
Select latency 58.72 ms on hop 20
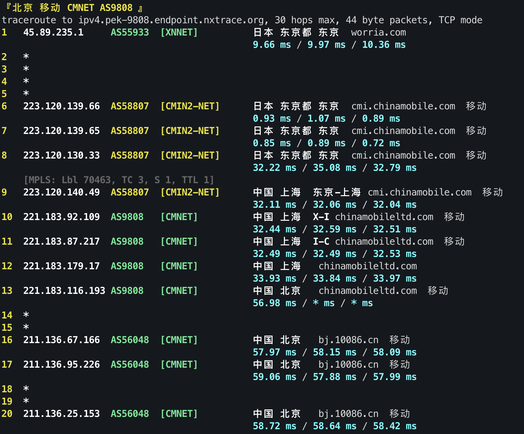[x=275, y=426]
